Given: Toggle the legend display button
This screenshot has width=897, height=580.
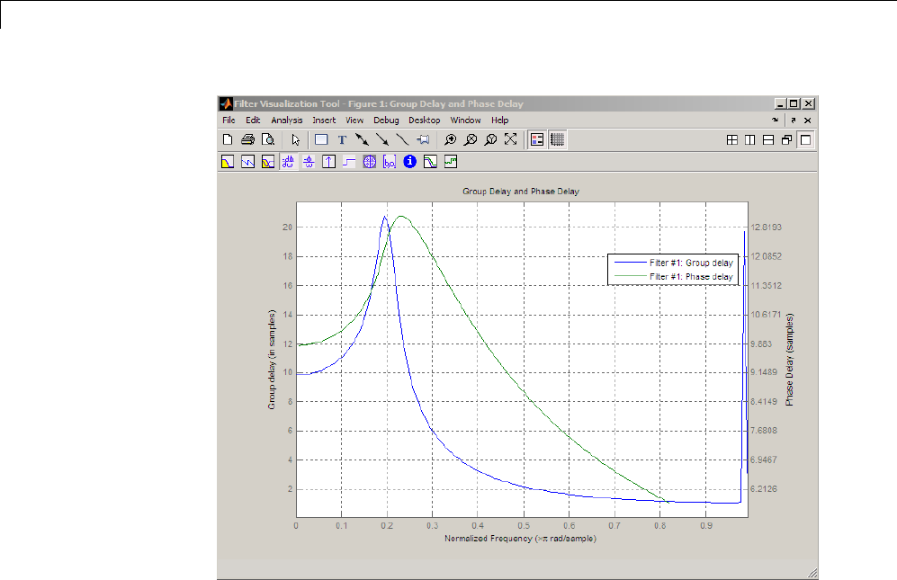Looking at the screenshot, I should coord(537,139).
